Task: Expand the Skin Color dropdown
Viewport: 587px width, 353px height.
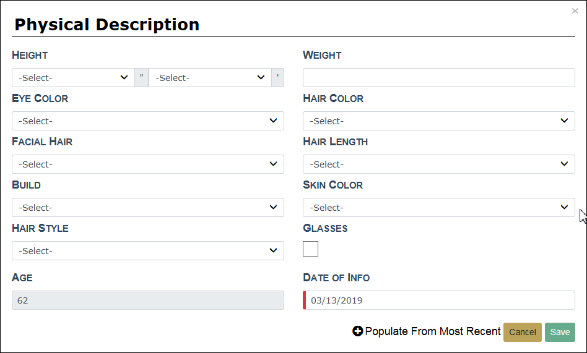Action: 438,207
